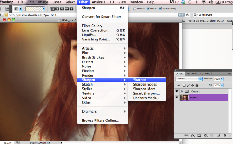Click the Link Layers icon

(186, 135)
